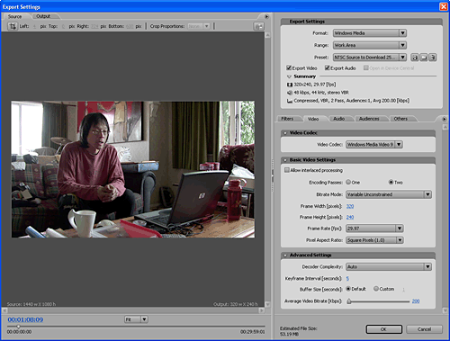Edit the Frame Height value 240
This screenshot has width=450, height=341.
[x=350, y=217]
